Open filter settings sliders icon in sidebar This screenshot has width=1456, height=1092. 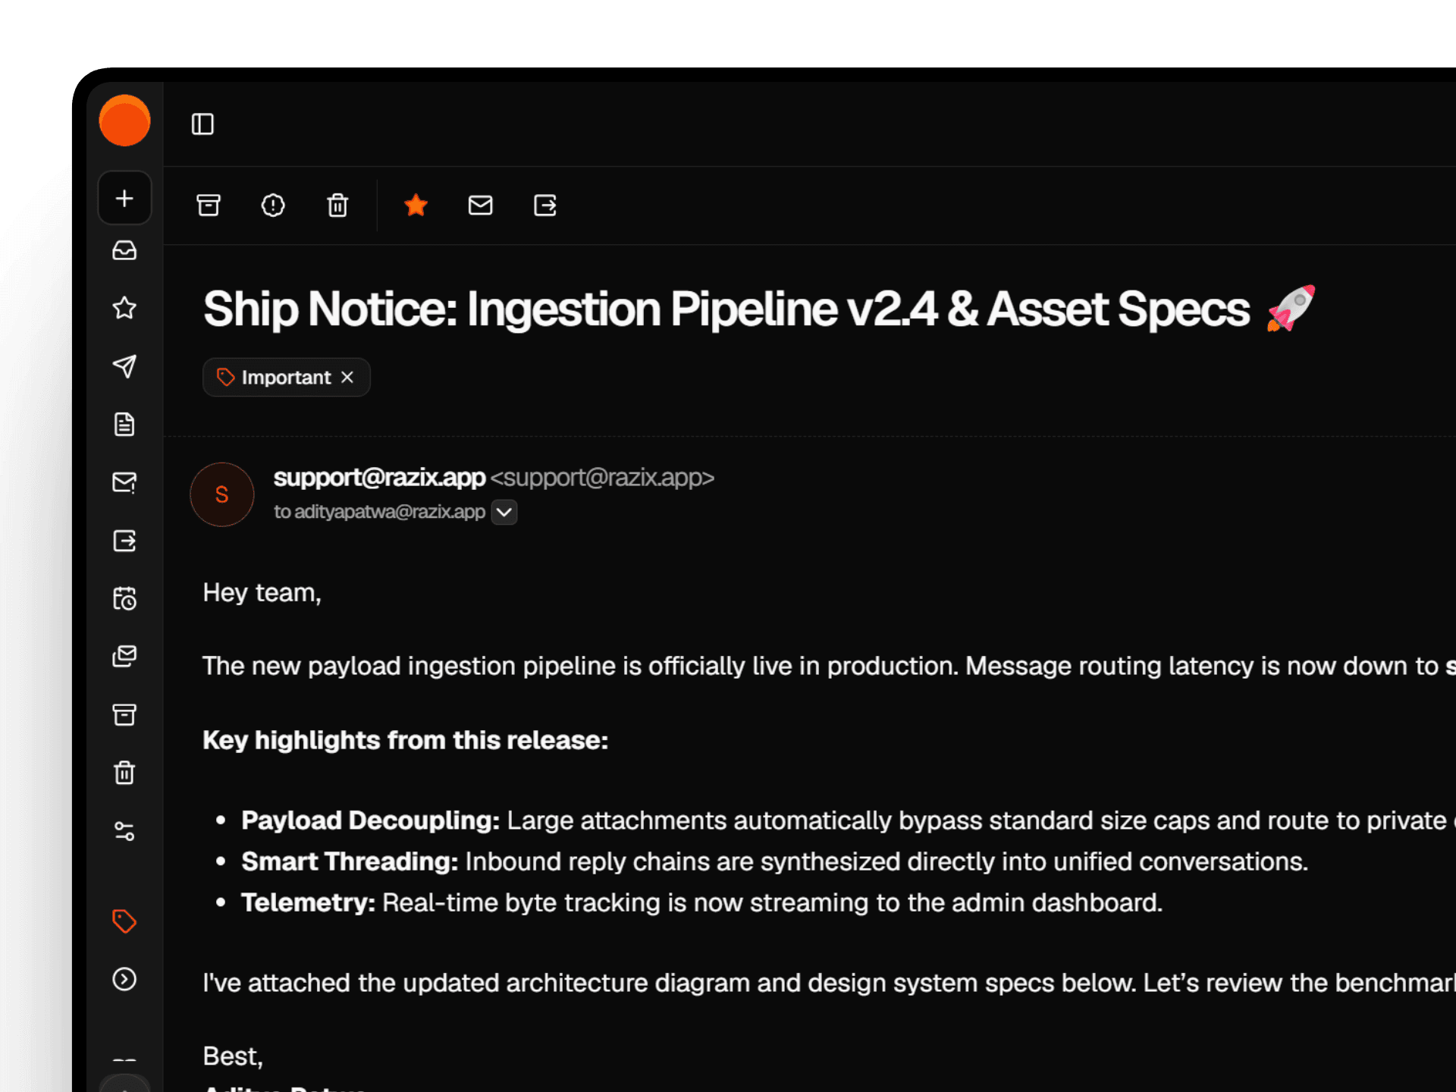(x=124, y=831)
